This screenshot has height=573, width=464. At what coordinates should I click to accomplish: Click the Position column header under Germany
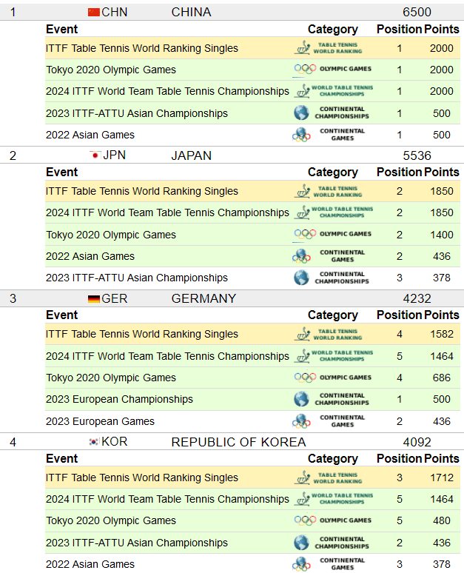[400, 315]
